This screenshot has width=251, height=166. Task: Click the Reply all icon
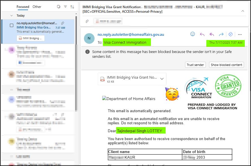[x=212, y=34]
